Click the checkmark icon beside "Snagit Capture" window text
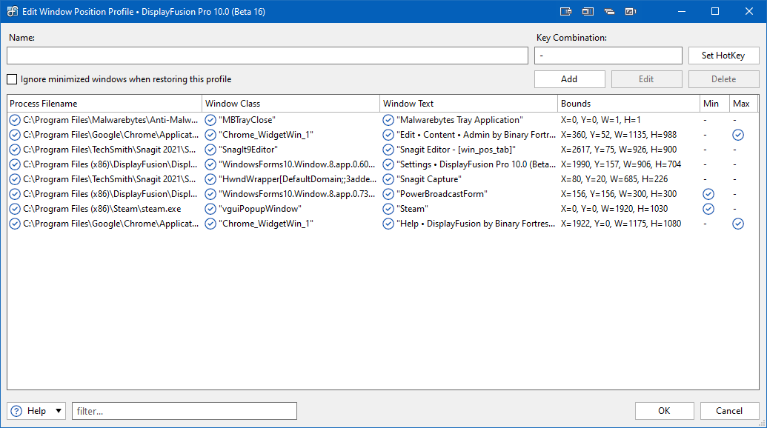This screenshot has height=428, width=767. click(x=388, y=179)
